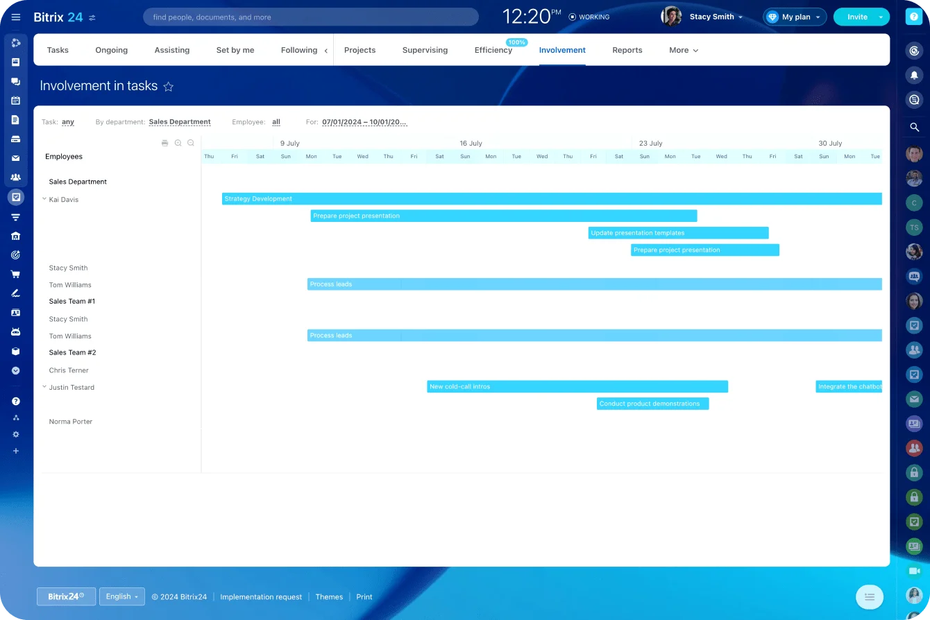The height and width of the screenshot is (620, 930).
Task: Collapse the Kai Davis task list
Action: tap(44, 199)
